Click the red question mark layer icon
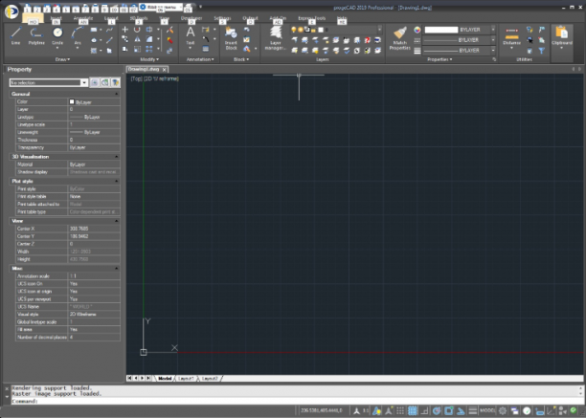The image size is (586, 418). pos(368,40)
